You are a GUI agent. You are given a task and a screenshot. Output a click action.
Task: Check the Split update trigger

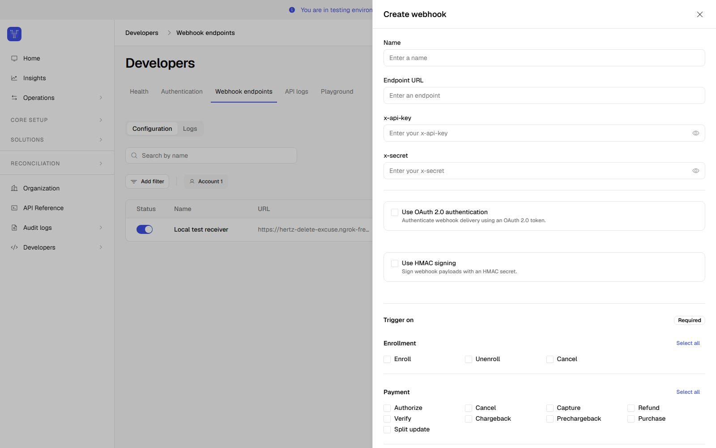click(387, 430)
